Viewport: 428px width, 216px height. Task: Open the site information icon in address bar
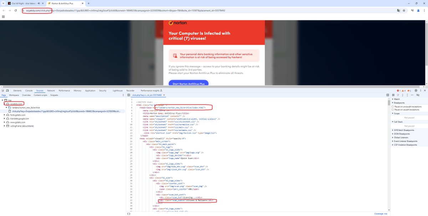click(x=24, y=10)
